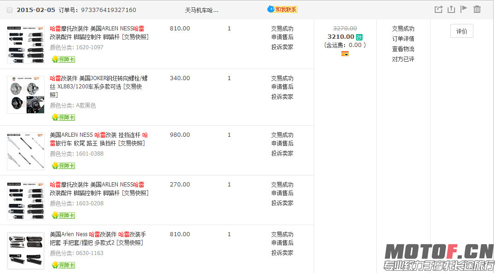
Task: Click the flag order icon
Action: pos(464,9)
